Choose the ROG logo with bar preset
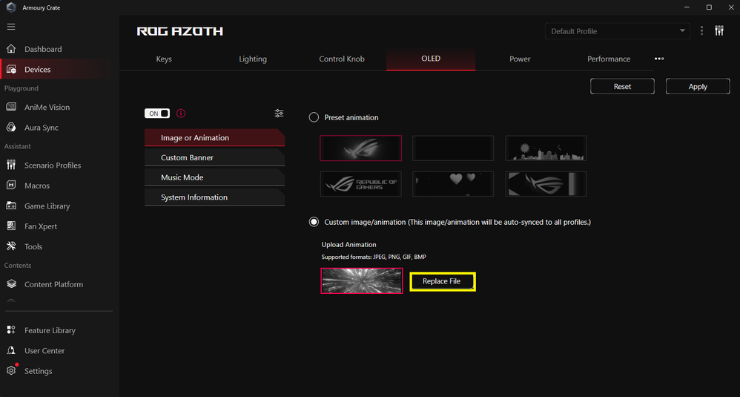This screenshot has width=740, height=397. [x=546, y=184]
